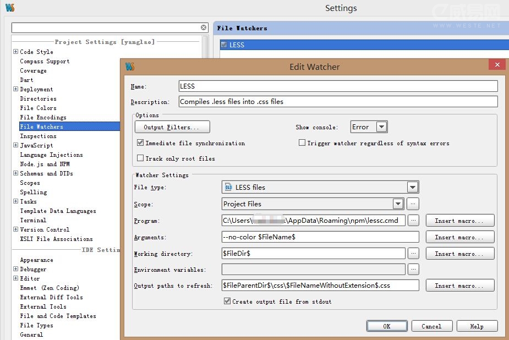
Task: Click the Description input field
Action: pyautogui.click(x=338, y=102)
